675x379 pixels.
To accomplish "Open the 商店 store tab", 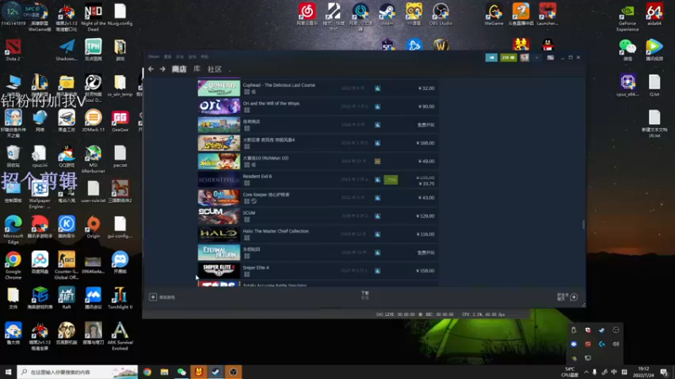I will point(179,69).
